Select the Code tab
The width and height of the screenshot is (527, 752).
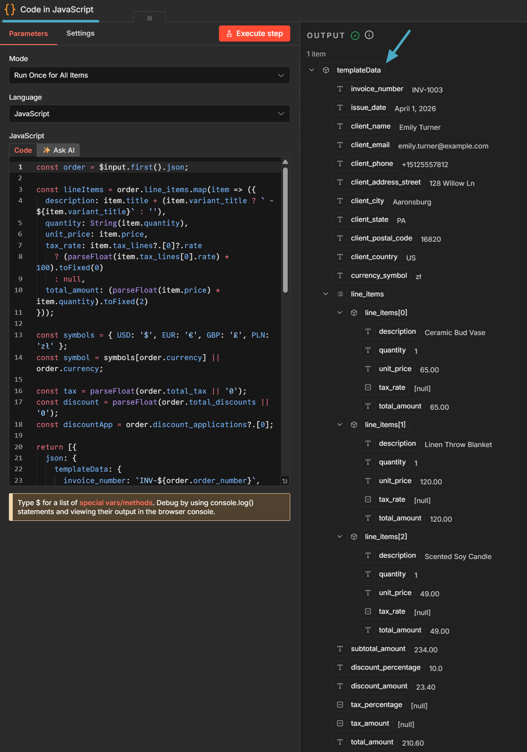point(23,150)
